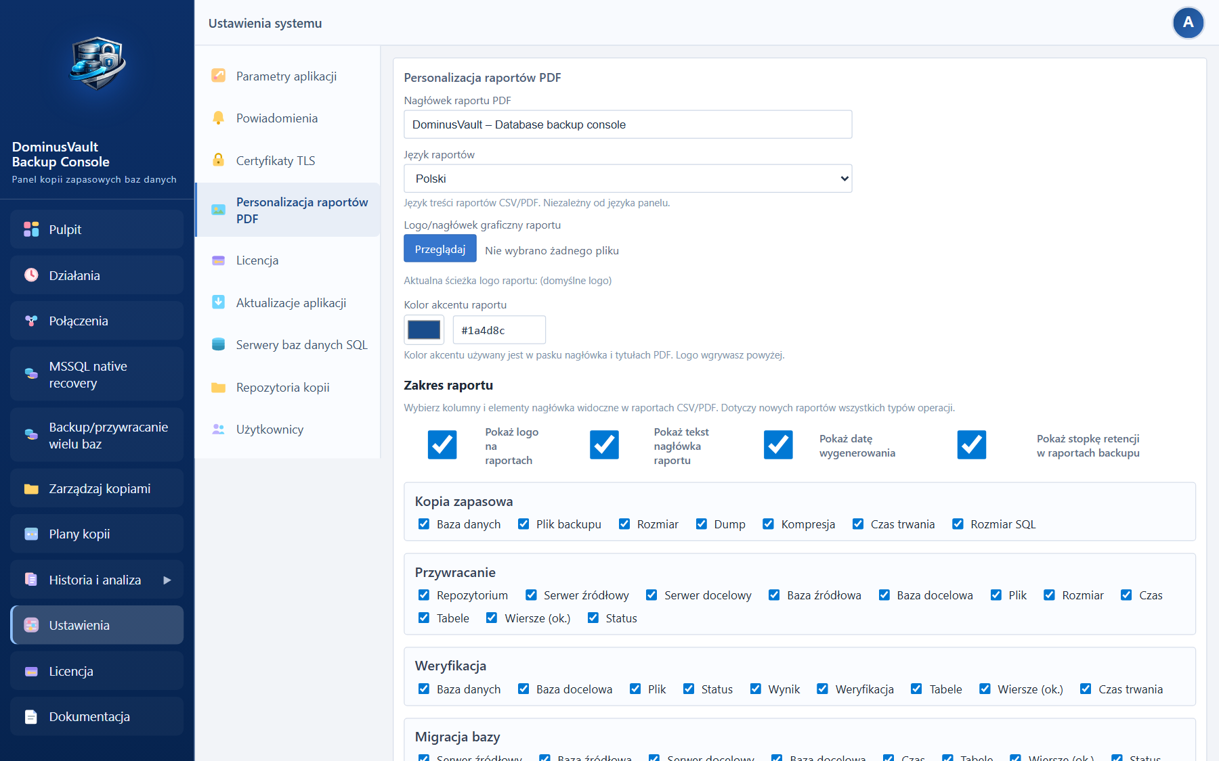
Task: Open the user avatar A menu
Action: (1188, 23)
